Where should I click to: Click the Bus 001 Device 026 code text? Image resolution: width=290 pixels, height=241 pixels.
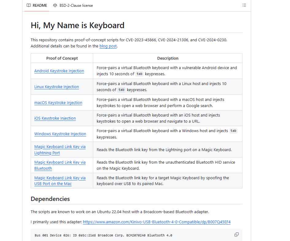click(x=103, y=235)
